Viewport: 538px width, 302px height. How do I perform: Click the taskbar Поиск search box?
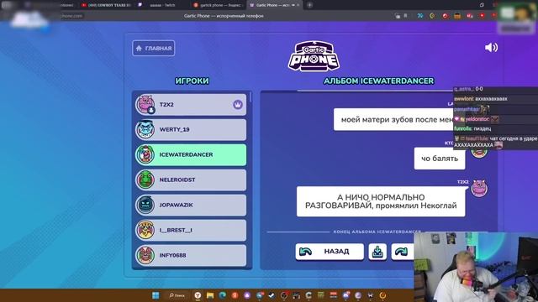(177, 295)
